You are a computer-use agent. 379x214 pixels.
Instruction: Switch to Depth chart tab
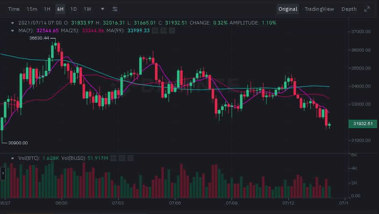(349, 9)
